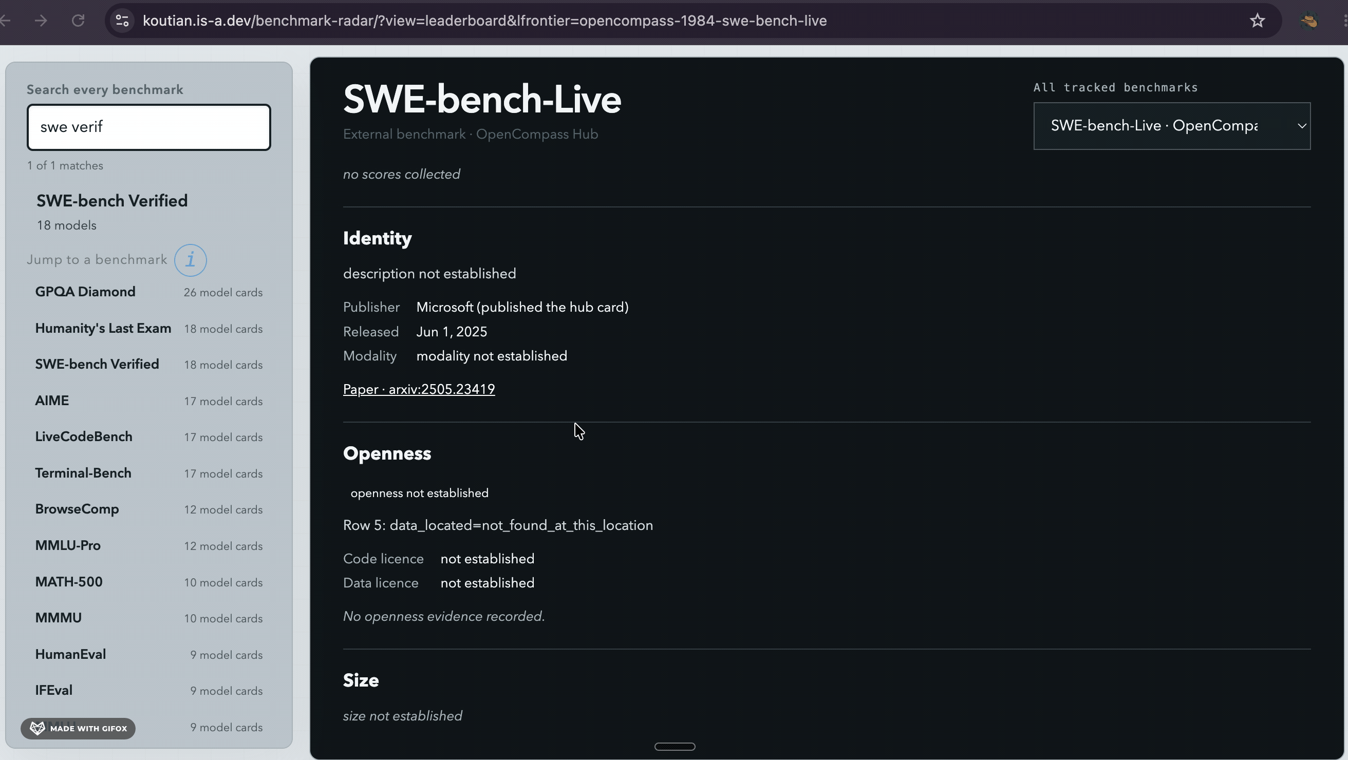Viewport: 1348px width, 760px height.
Task: Open site information icon in address bar
Action: tap(122, 21)
